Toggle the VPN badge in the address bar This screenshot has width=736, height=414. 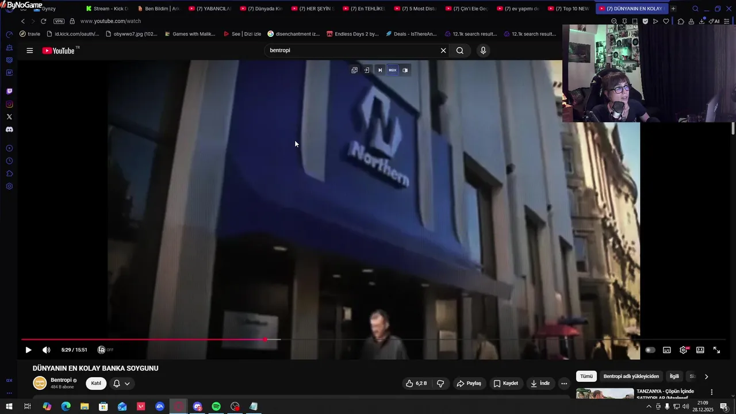click(x=59, y=21)
